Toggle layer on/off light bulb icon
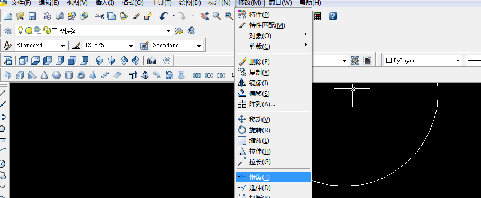Image resolution: width=481 pixels, height=198 pixels. tap(20, 30)
